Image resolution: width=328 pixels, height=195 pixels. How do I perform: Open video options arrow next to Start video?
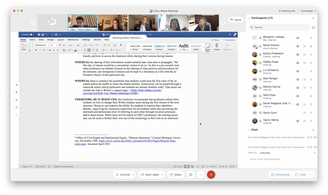click(x=162, y=175)
